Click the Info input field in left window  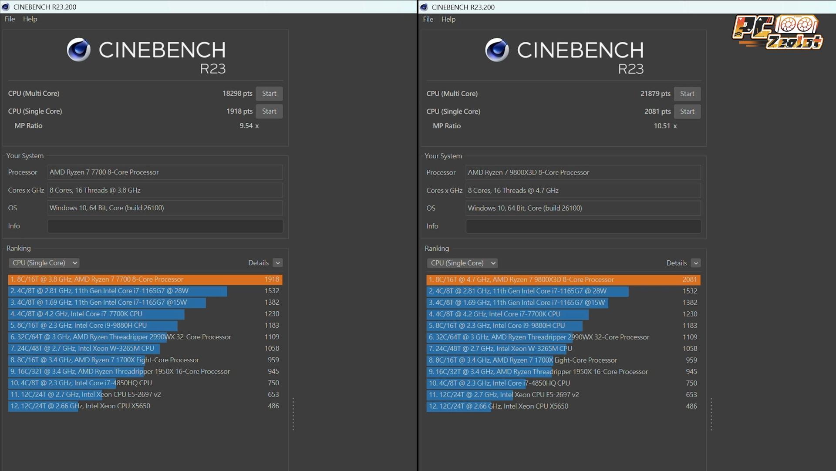click(165, 226)
